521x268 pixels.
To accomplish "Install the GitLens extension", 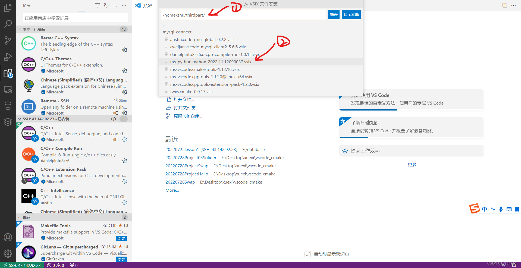I will [x=121, y=259].
